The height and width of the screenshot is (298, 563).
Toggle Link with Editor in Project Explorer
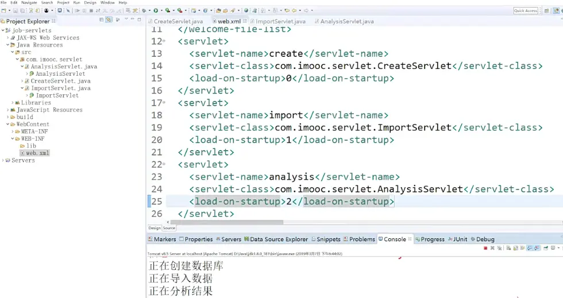(x=109, y=21)
